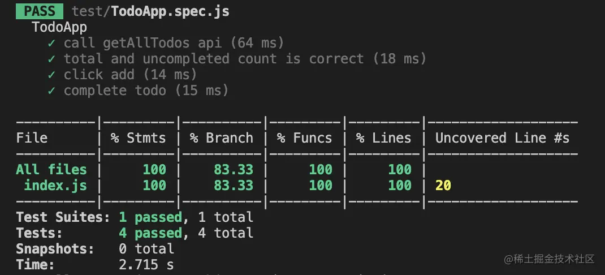Click the index.js % Stmts value 100
Image resolution: width=605 pixels, height=275 pixels.
pyautogui.click(x=154, y=186)
